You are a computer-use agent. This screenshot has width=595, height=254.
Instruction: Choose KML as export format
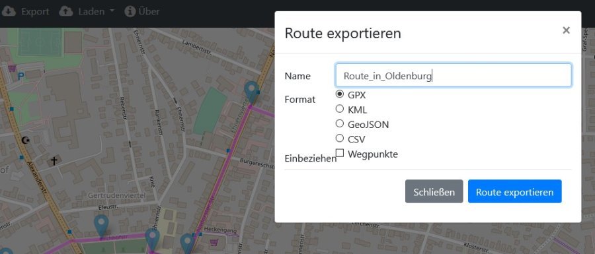[340, 109]
